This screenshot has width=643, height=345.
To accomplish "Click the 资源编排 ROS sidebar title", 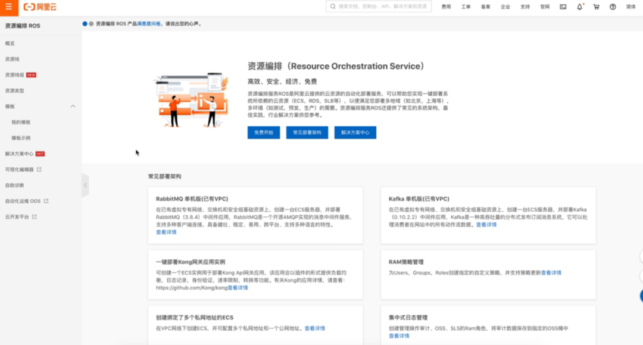I will coord(23,26).
